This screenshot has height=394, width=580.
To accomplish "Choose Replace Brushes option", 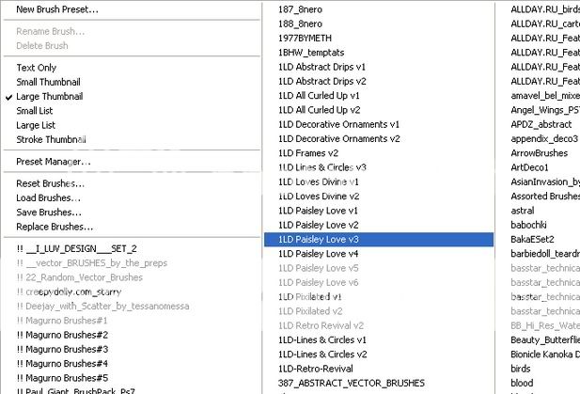I will coord(55,227).
